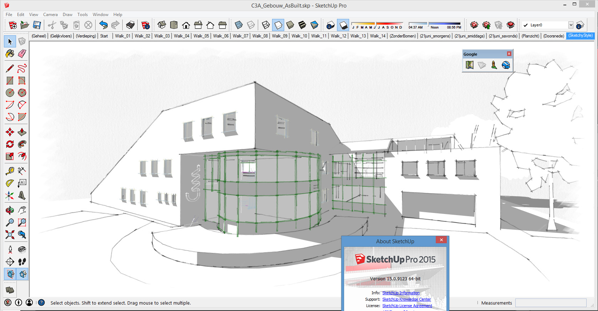Open Shadow Settings info icon
Screen dimensions: 598x311
pos(330,25)
